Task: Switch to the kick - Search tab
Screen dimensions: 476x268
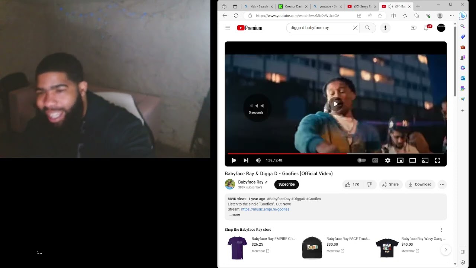Action: click(258, 6)
